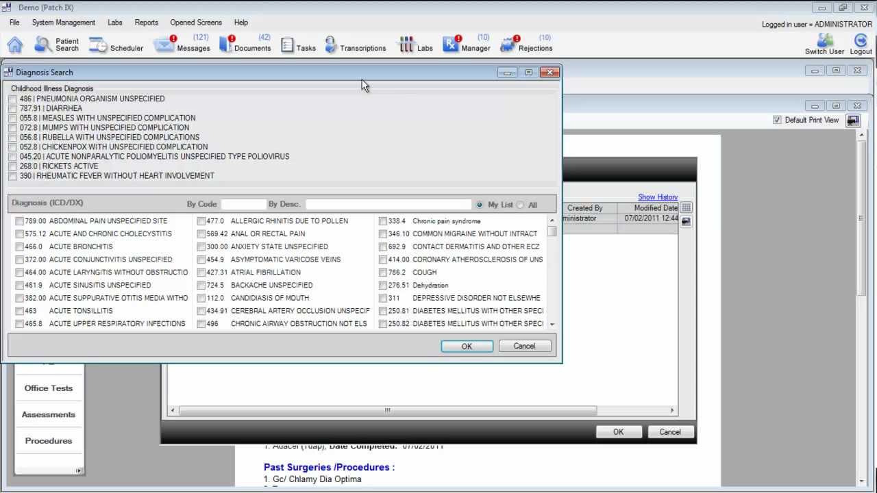Open the Labs menu in menu bar
The image size is (877, 493).
(x=115, y=23)
